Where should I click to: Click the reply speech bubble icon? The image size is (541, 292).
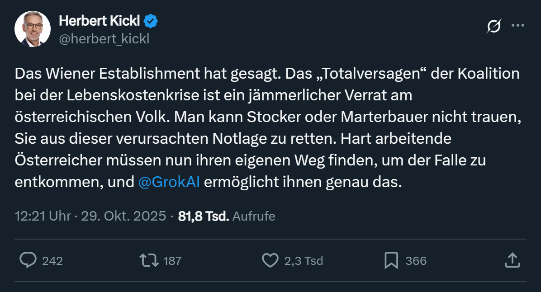tap(28, 260)
